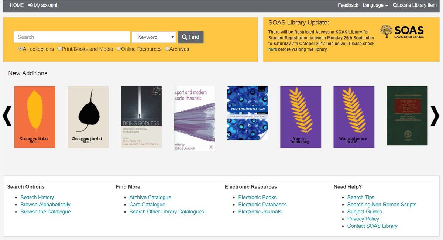The height and width of the screenshot is (240, 443).
Task: Select the All collections radio button
Action: (21, 49)
